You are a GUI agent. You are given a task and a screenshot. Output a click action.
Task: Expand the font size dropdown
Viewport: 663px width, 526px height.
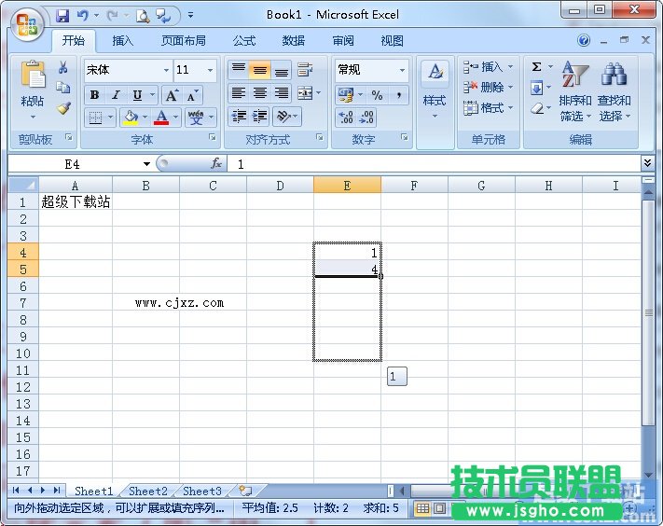[x=210, y=70]
